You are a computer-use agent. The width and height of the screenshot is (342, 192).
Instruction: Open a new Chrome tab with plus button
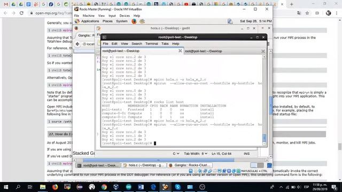[291, 4]
